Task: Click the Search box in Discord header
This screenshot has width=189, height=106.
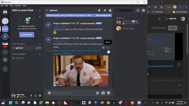Action: click(x=124, y=11)
